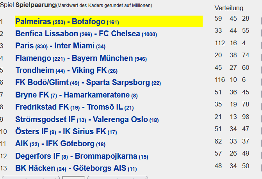Select the Trondheim - Viking FK pairing
Screen dimensions: 262x179
point(66,71)
